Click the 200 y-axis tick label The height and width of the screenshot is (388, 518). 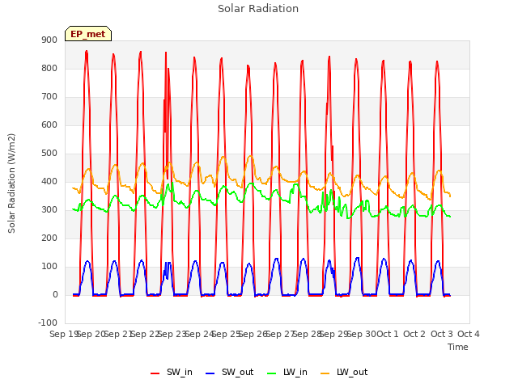[x=49, y=238]
